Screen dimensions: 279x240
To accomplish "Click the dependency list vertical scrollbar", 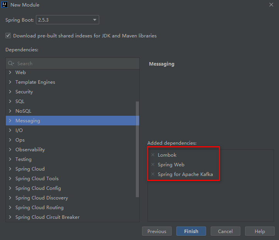I will 137,149.
